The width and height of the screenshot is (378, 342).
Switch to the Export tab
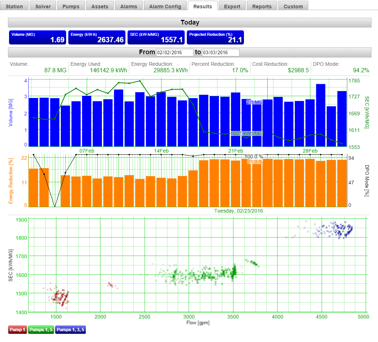click(x=232, y=6)
